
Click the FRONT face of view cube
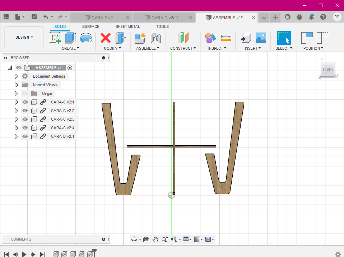coord(328,69)
